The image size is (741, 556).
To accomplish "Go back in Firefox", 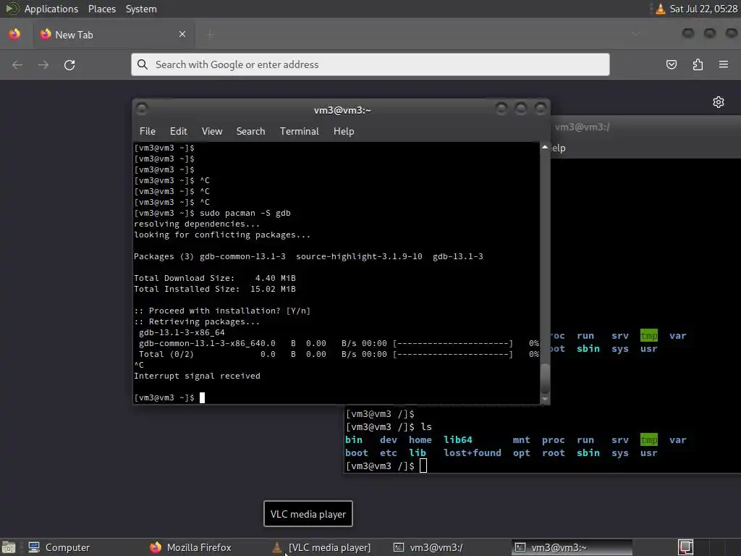I will click(17, 64).
